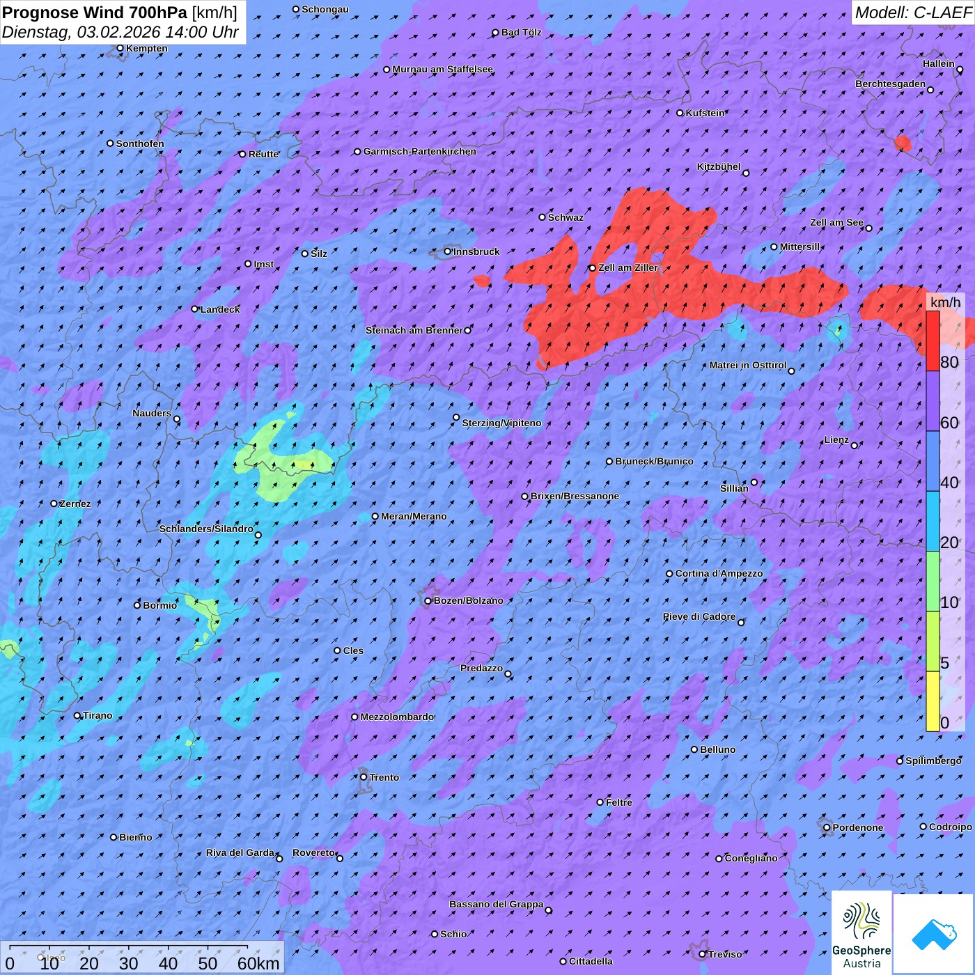Image resolution: width=975 pixels, height=975 pixels.
Task: Click the Sonthofen location marker
Action: (x=110, y=143)
